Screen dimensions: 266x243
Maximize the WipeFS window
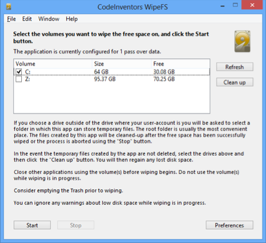235,5
